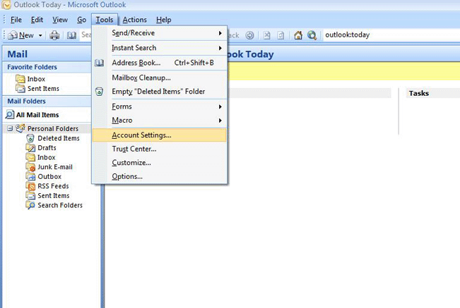Expand the Macro submenu

click(x=160, y=121)
